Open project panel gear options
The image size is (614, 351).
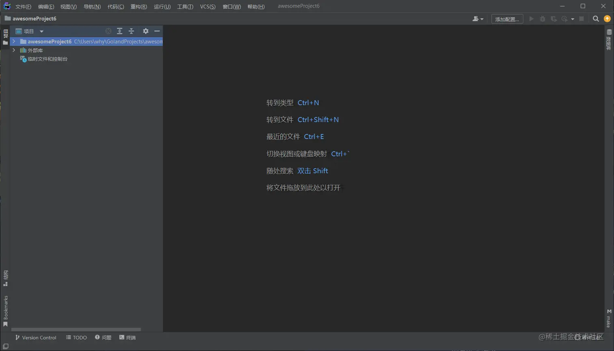click(146, 31)
